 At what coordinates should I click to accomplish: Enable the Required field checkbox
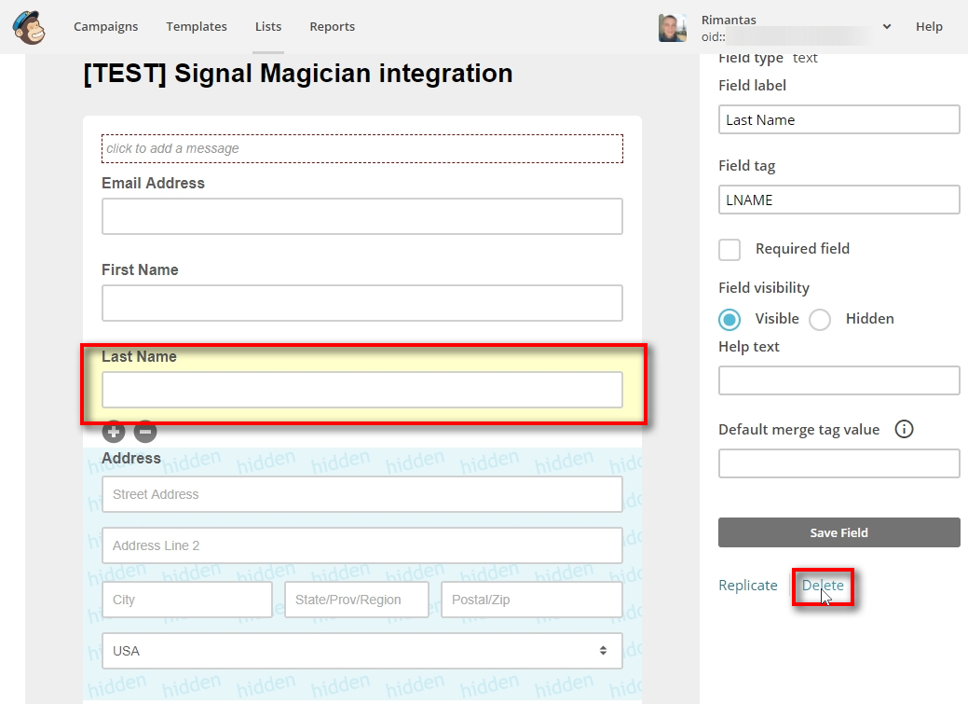click(x=729, y=249)
